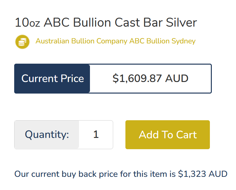Click the ABC Bullion text in product heading

coord(77,23)
